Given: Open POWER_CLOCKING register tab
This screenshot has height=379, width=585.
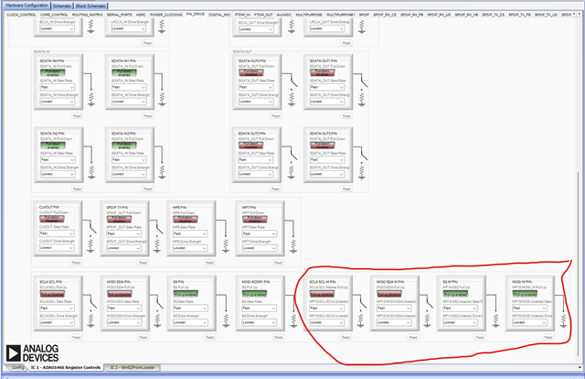Looking at the screenshot, I should (x=166, y=15).
